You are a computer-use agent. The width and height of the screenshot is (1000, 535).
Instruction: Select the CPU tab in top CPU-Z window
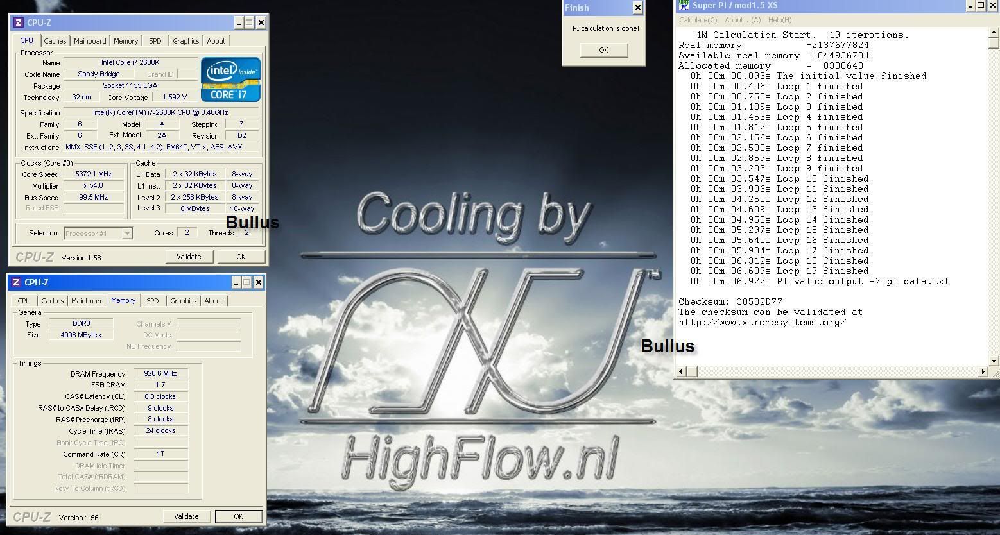click(x=26, y=40)
